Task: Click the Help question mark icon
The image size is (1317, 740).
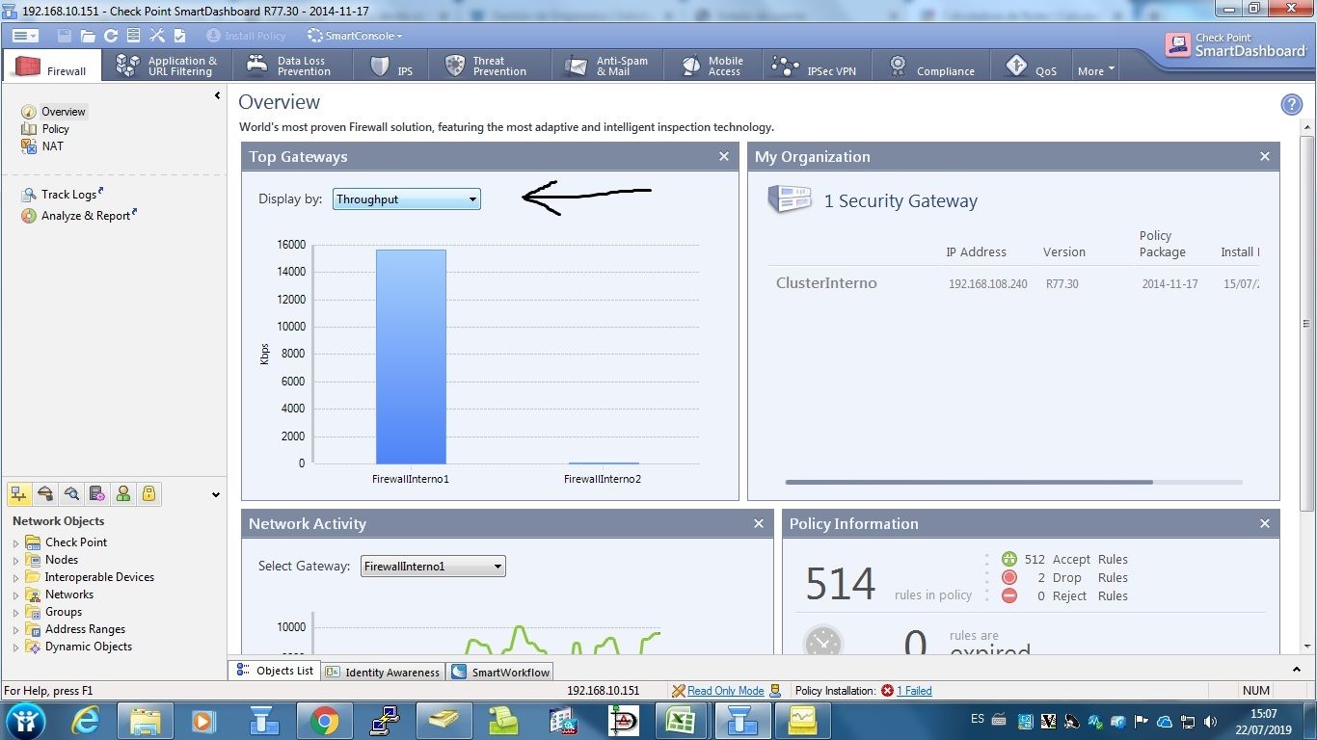Action: (x=1291, y=105)
